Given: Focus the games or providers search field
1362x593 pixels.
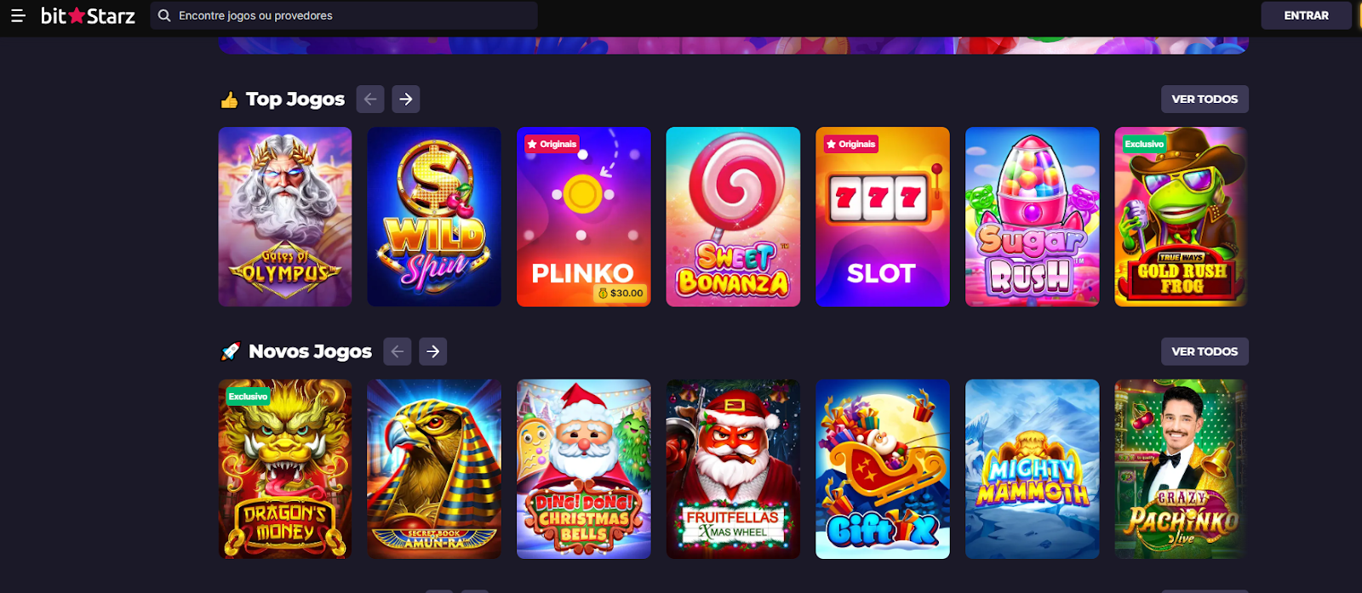Looking at the screenshot, I should pyautogui.click(x=344, y=15).
